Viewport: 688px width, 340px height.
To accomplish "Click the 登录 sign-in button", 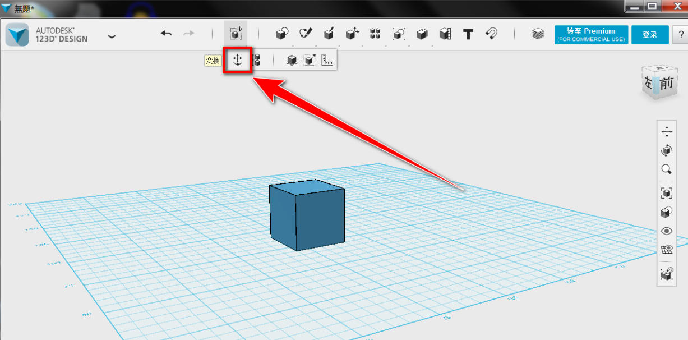I will tap(650, 35).
